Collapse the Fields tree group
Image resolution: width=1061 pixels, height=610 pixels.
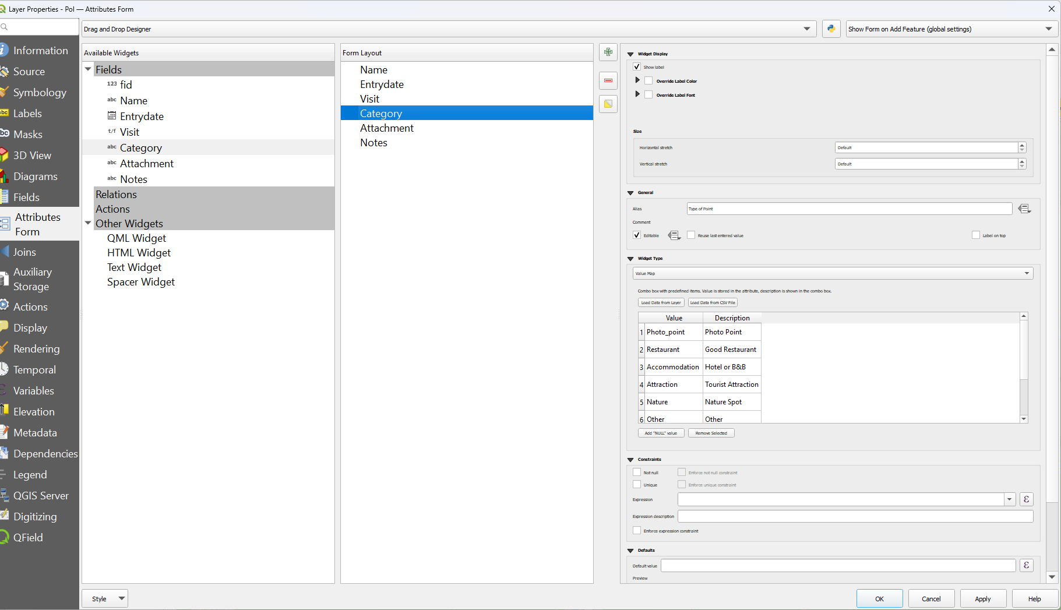[89, 69]
